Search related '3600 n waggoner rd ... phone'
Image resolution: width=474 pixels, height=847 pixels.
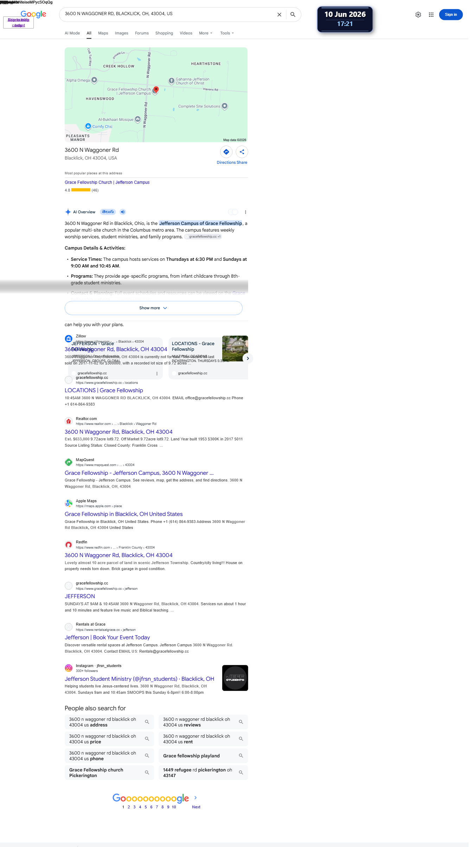pos(109,756)
